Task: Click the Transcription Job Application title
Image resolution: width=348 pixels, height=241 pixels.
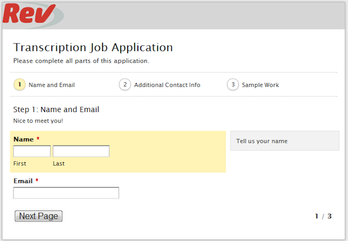Action: (93, 47)
